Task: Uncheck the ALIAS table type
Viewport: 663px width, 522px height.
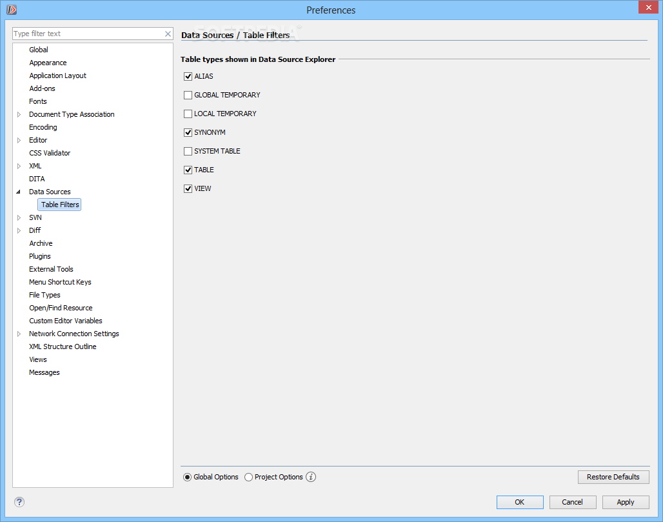Action: tap(188, 77)
